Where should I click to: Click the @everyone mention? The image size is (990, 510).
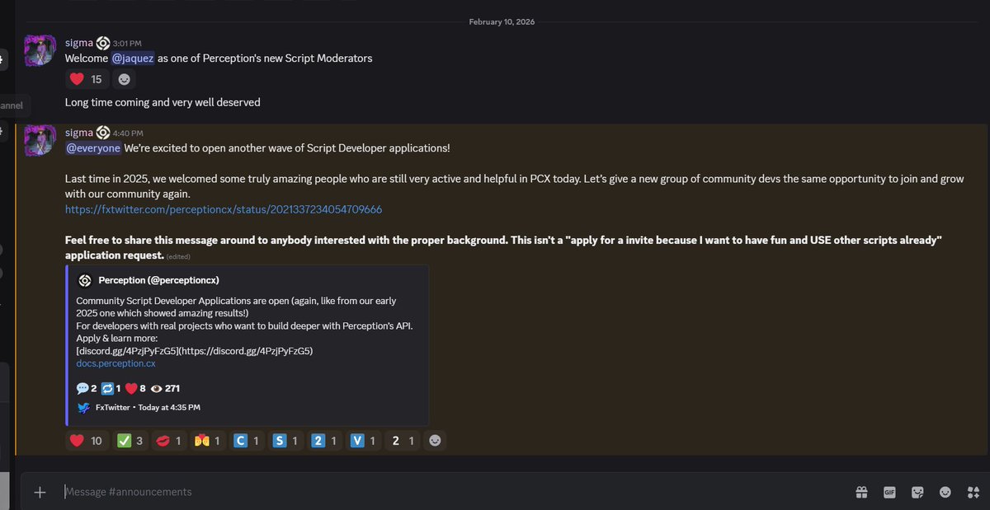pos(93,147)
